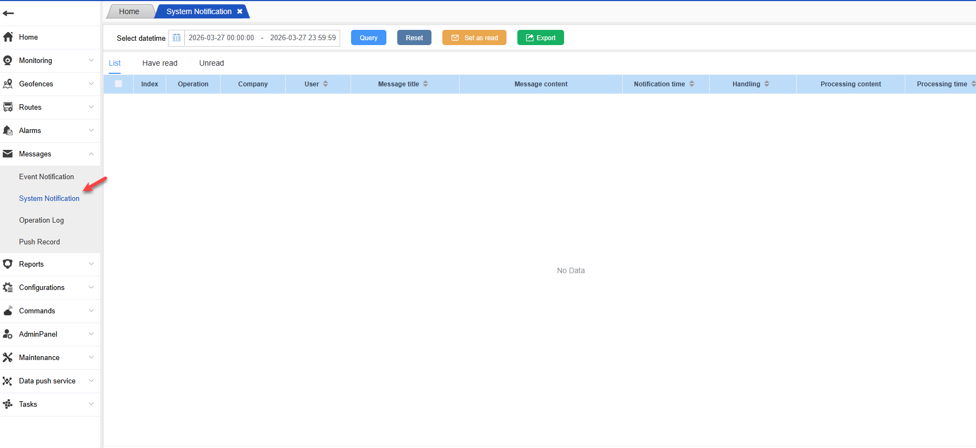Click the Alarms bell icon
This screenshot has width=976, height=448.
click(8, 130)
